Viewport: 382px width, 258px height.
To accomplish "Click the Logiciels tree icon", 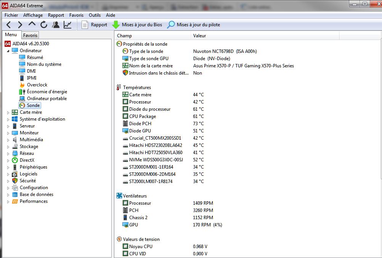I will [x=15, y=174].
